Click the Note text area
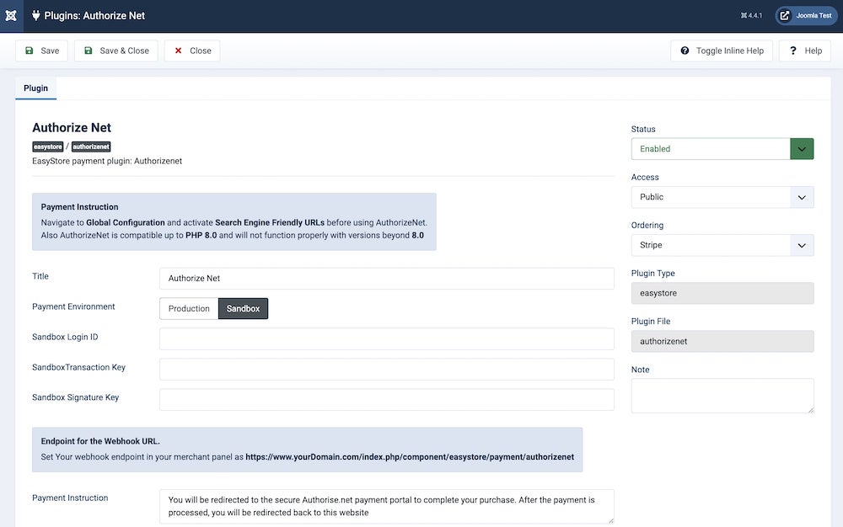Image resolution: width=843 pixels, height=527 pixels. coord(722,396)
